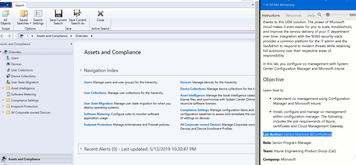The width and height of the screenshot is (356, 165).
Task: Switch to the Resources tab
Action: point(293,15)
